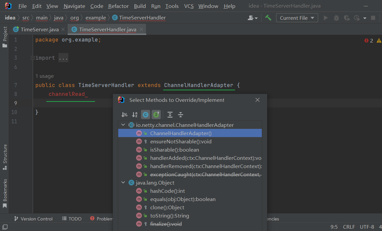Close the TimeServer.java tab
The height and width of the screenshot is (231, 382).
(x=63, y=29)
